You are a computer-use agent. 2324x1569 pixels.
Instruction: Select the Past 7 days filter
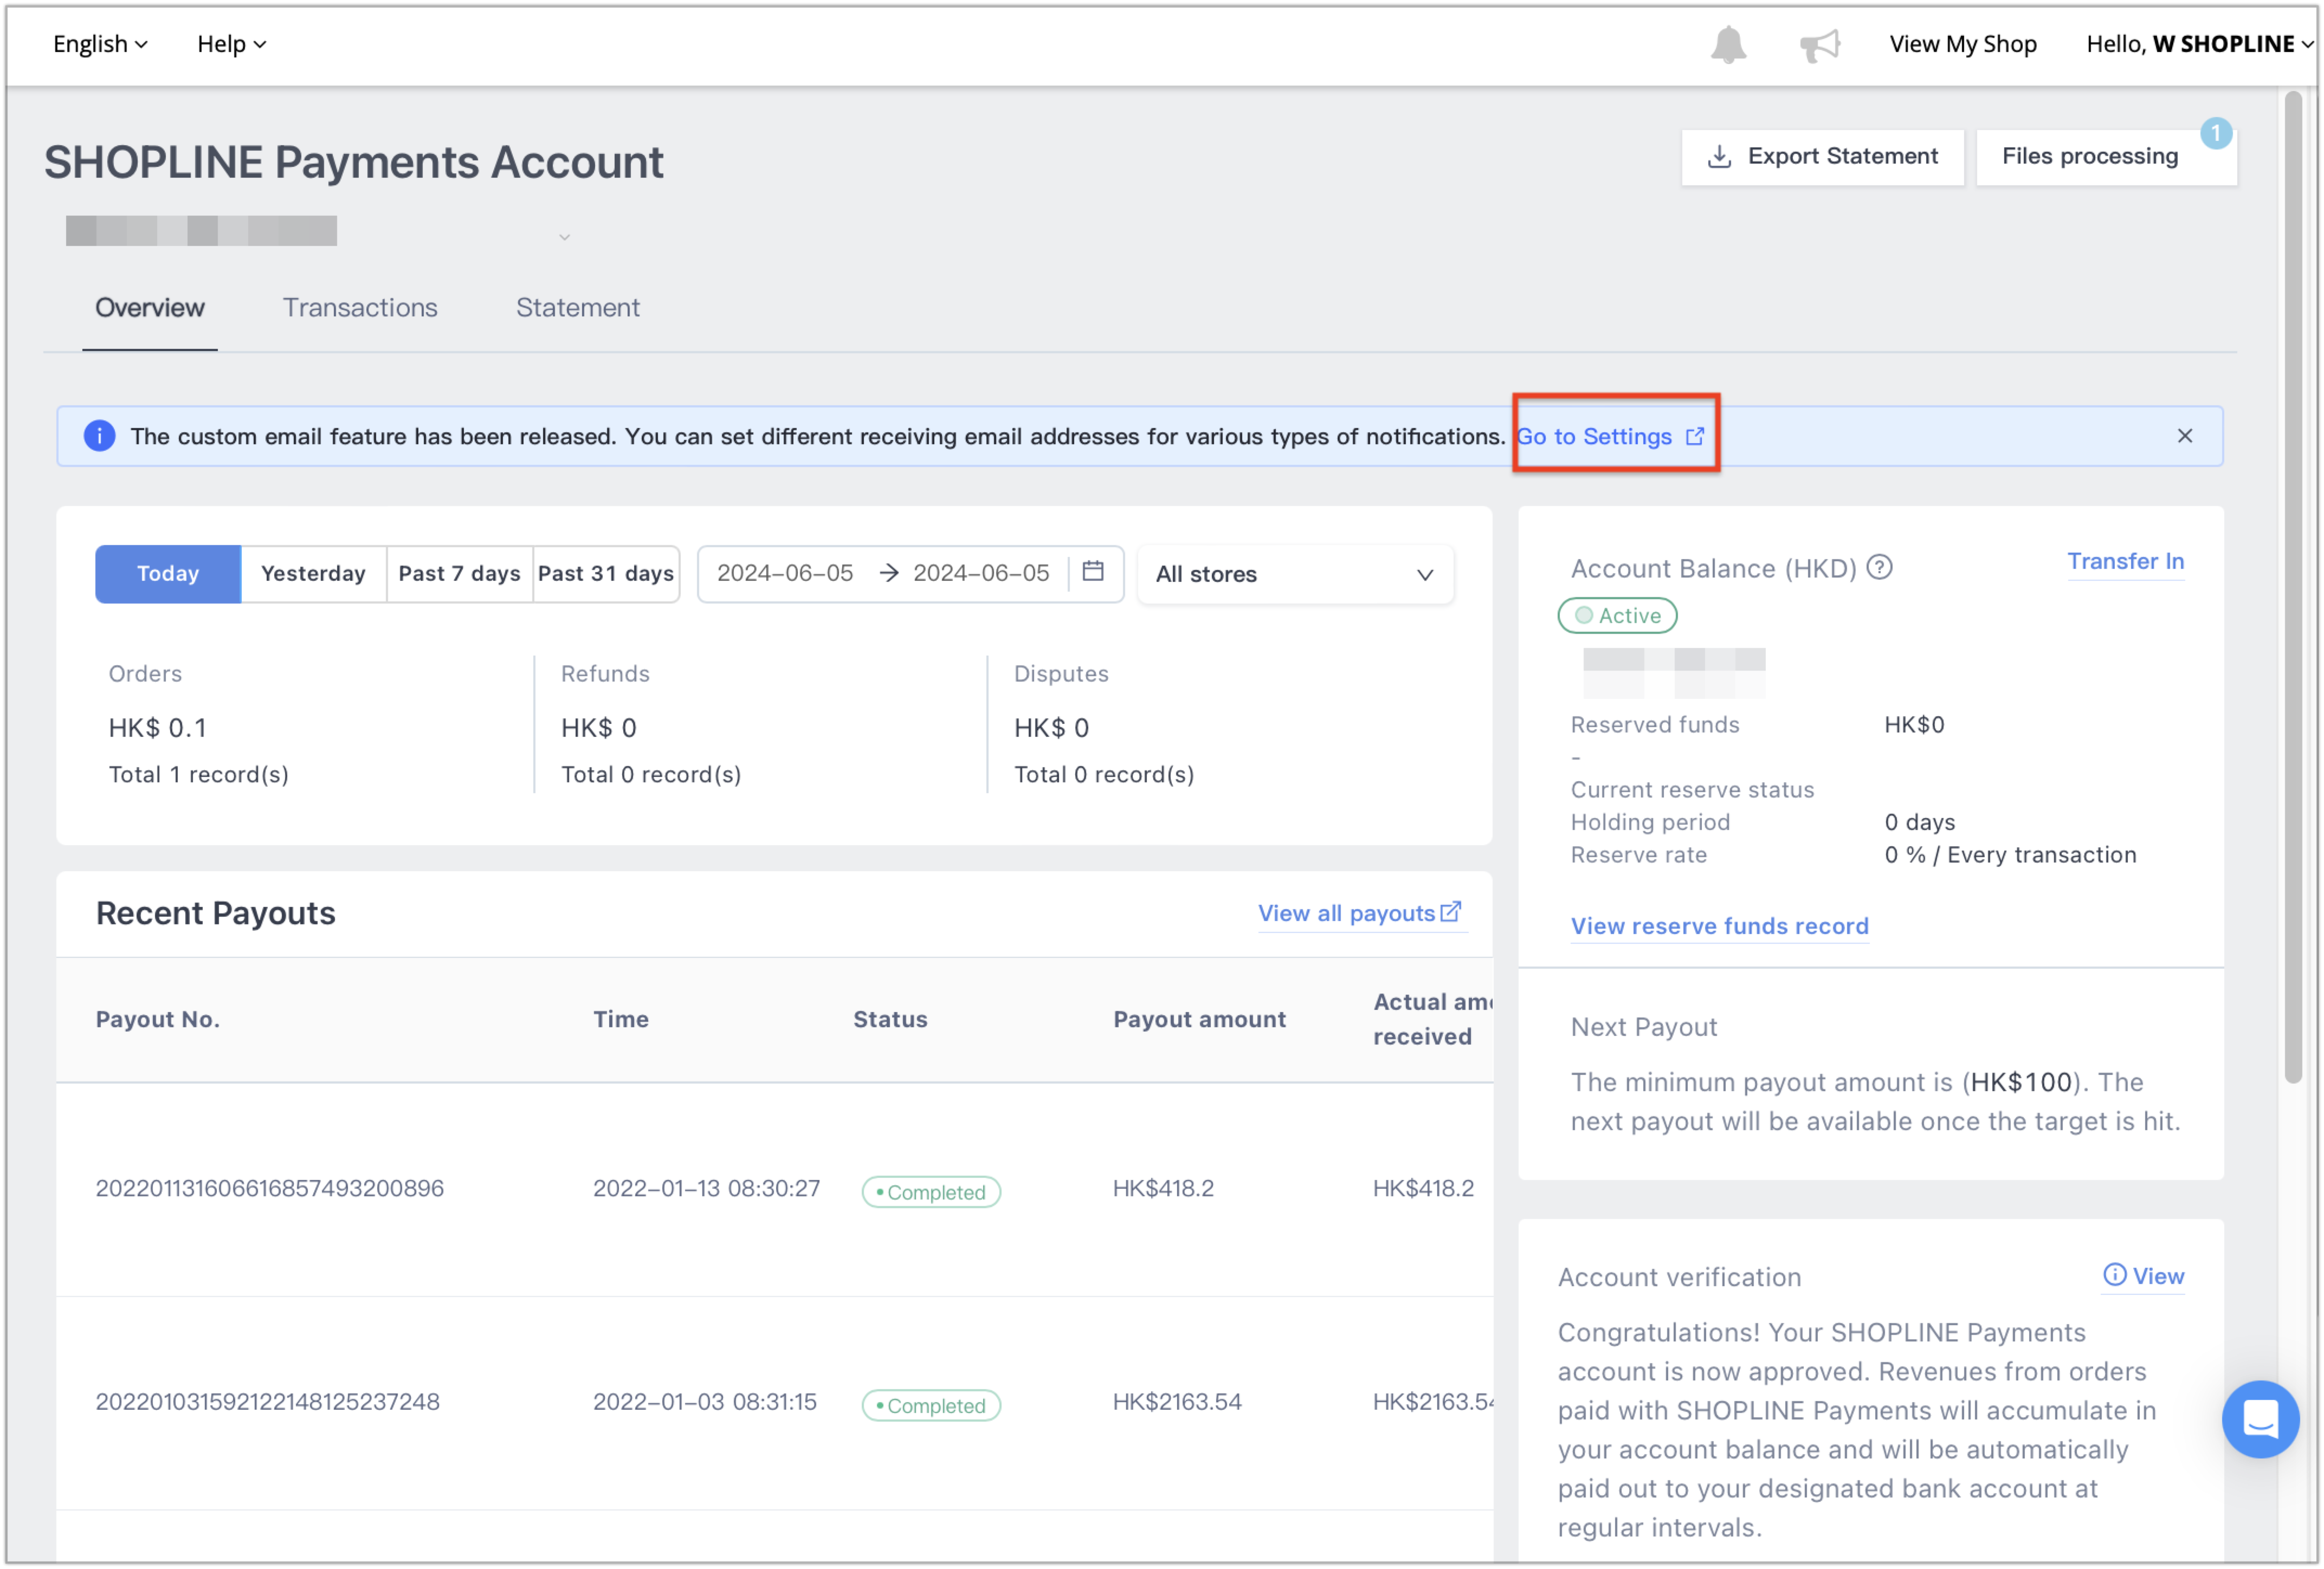[459, 574]
